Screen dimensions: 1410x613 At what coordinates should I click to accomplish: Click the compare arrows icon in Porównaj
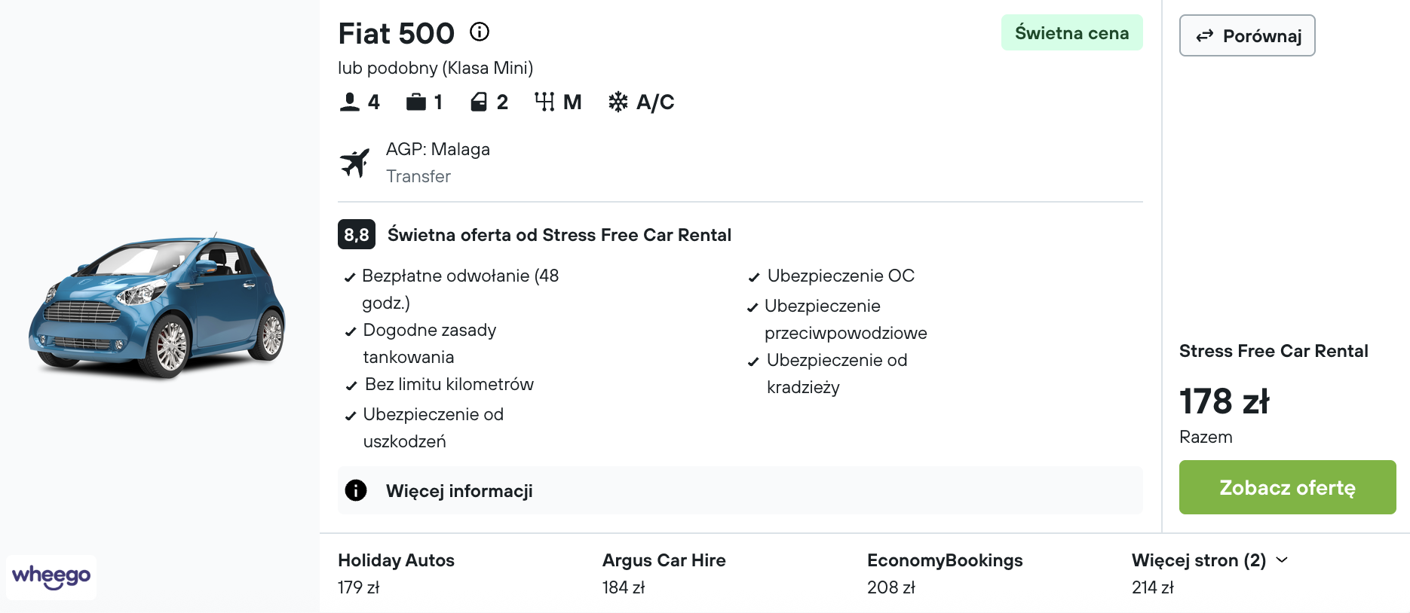[1205, 35]
